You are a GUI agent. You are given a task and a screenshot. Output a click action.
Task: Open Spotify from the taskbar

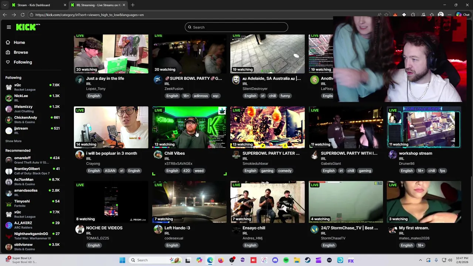[286, 260]
